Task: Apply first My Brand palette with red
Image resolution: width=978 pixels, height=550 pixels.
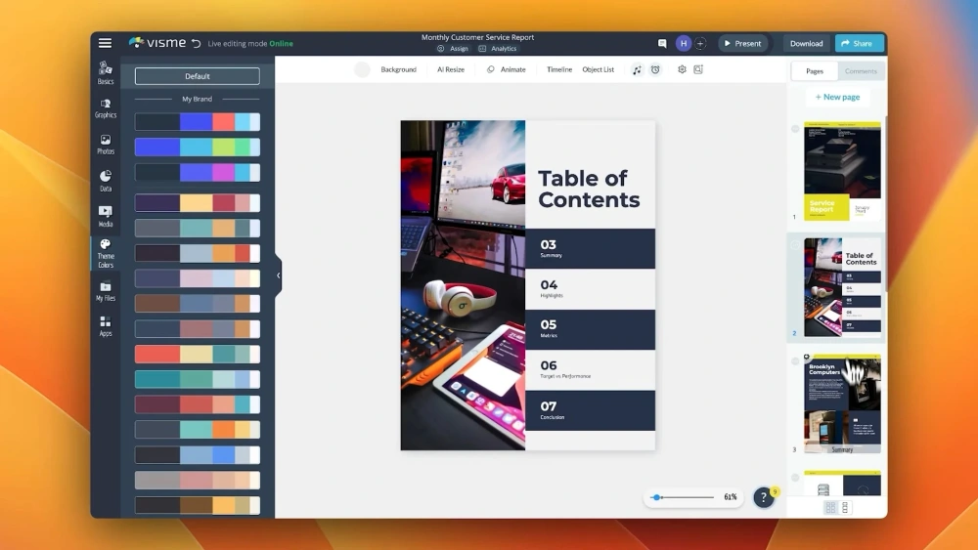Action: pyautogui.click(x=198, y=121)
